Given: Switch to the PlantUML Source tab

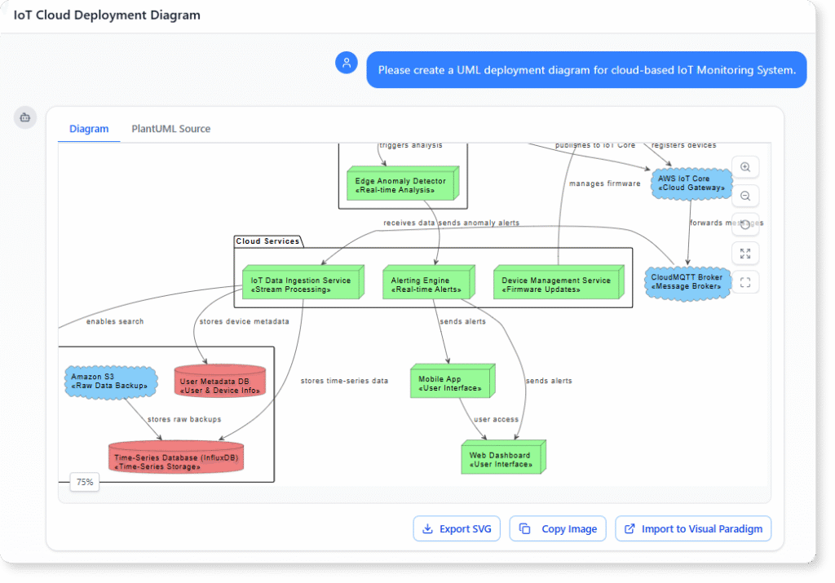Looking at the screenshot, I should (170, 129).
